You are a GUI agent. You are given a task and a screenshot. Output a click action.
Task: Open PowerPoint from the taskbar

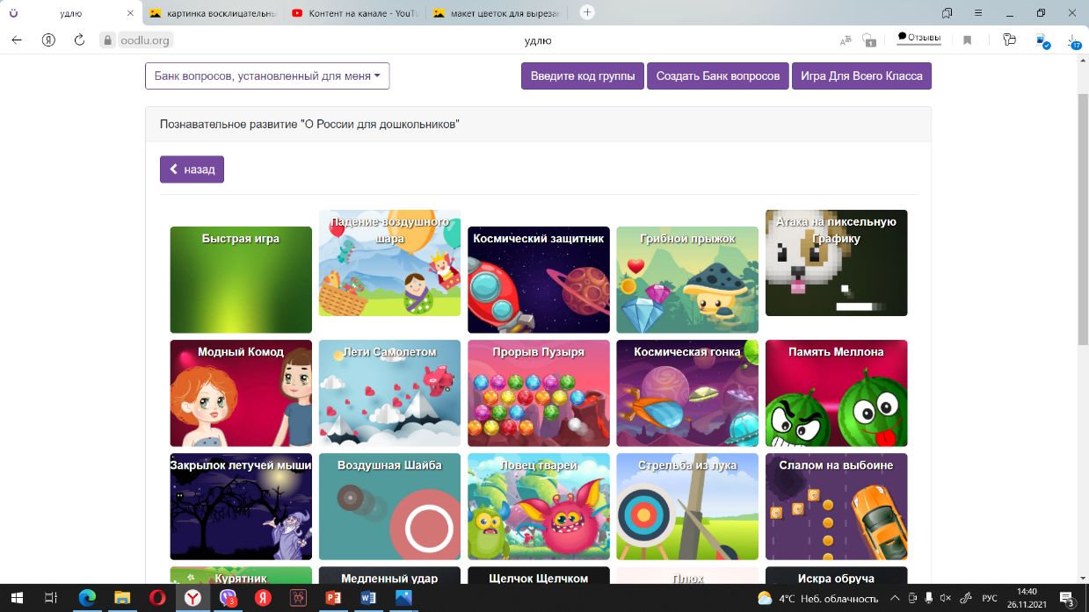click(x=333, y=598)
